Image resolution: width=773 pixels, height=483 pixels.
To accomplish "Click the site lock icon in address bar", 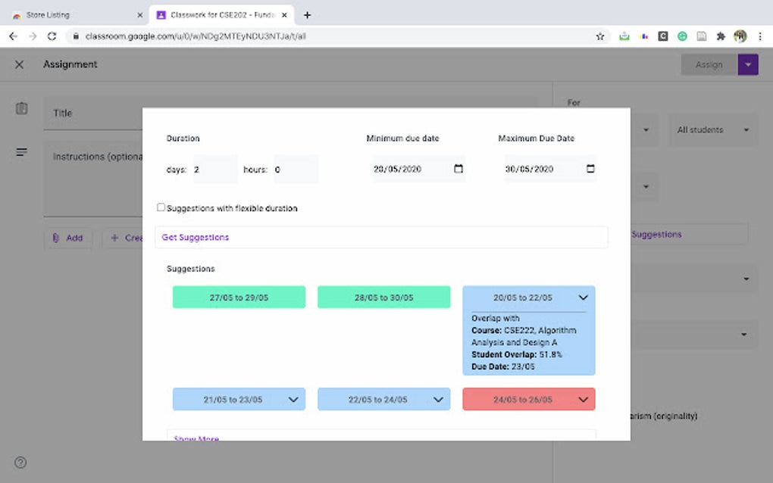I will point(76,36).
